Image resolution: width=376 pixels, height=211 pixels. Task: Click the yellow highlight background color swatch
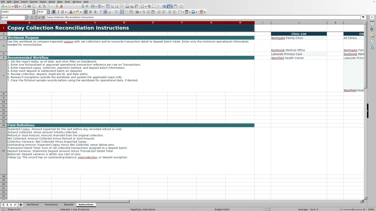coord(77,12)
